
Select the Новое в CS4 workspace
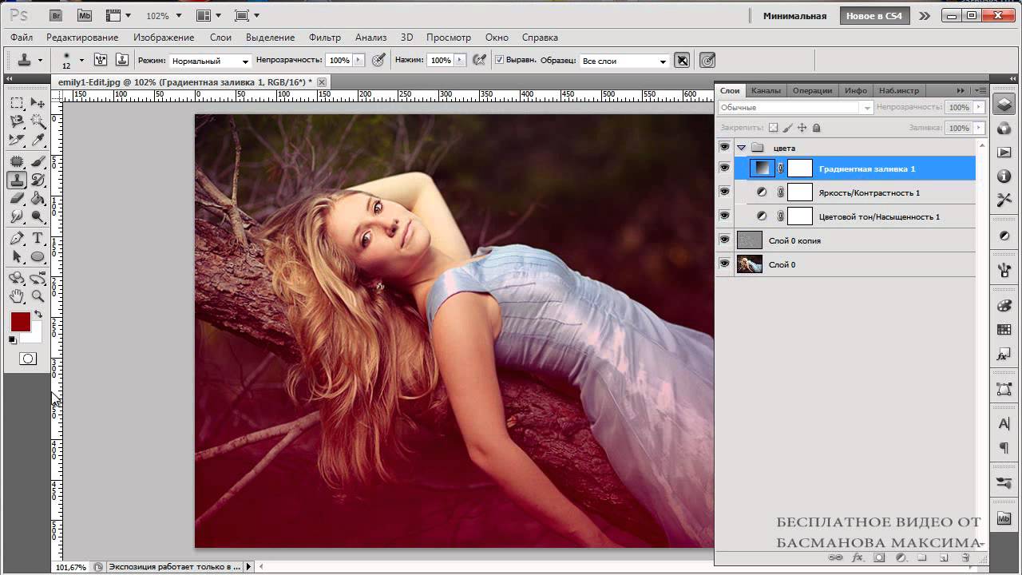[x=873, y=16]
